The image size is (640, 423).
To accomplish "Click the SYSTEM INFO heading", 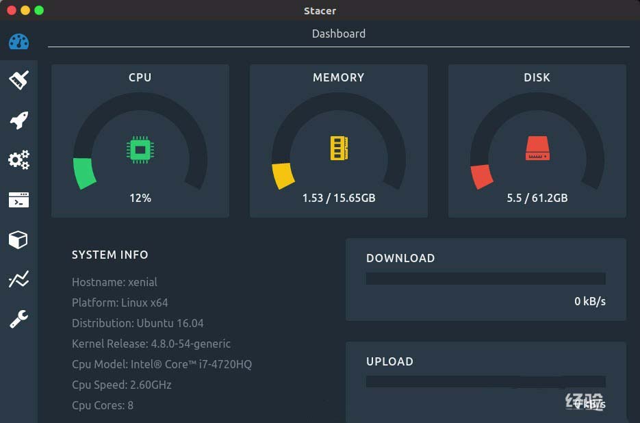I will click(x=110, y=255).
